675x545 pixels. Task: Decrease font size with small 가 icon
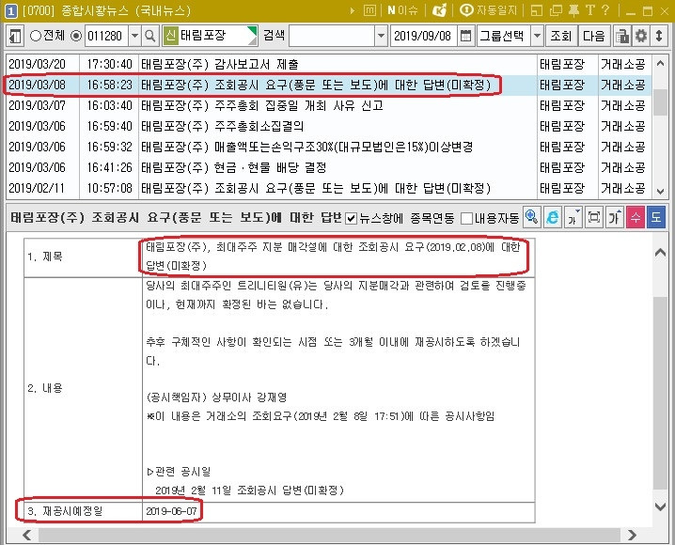pyautogui.click(x=573, y=217)
